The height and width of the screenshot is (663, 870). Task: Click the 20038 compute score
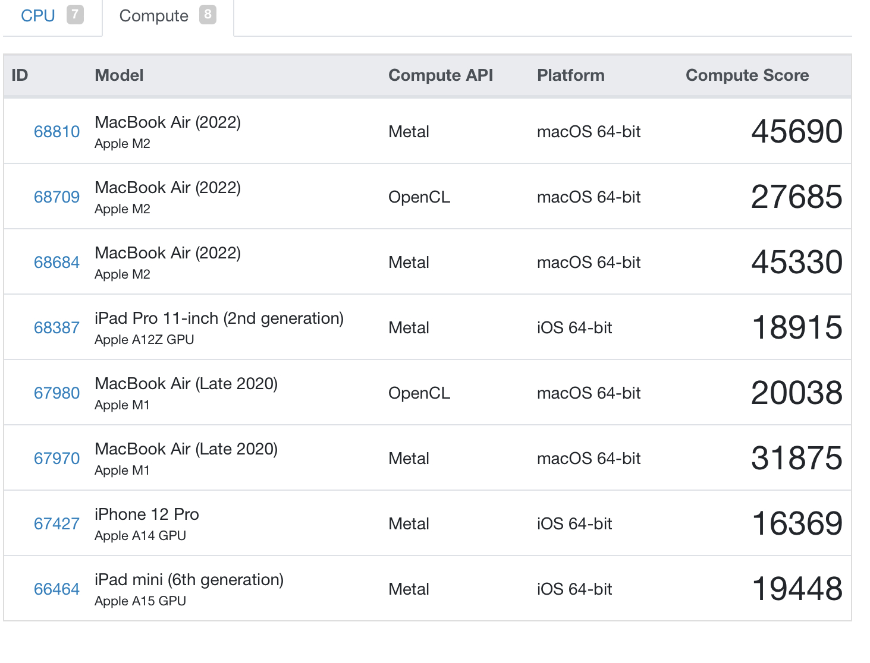pyautogui.click(x=797, y=393)
